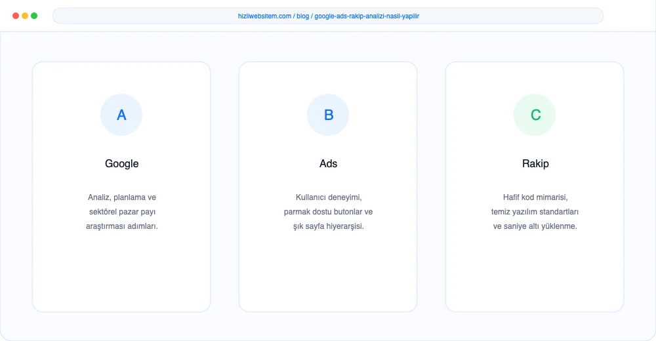The image size is (656, 341).
Task: Select the Google card heading
Action: pyautogui.click(x=122, y=163)
